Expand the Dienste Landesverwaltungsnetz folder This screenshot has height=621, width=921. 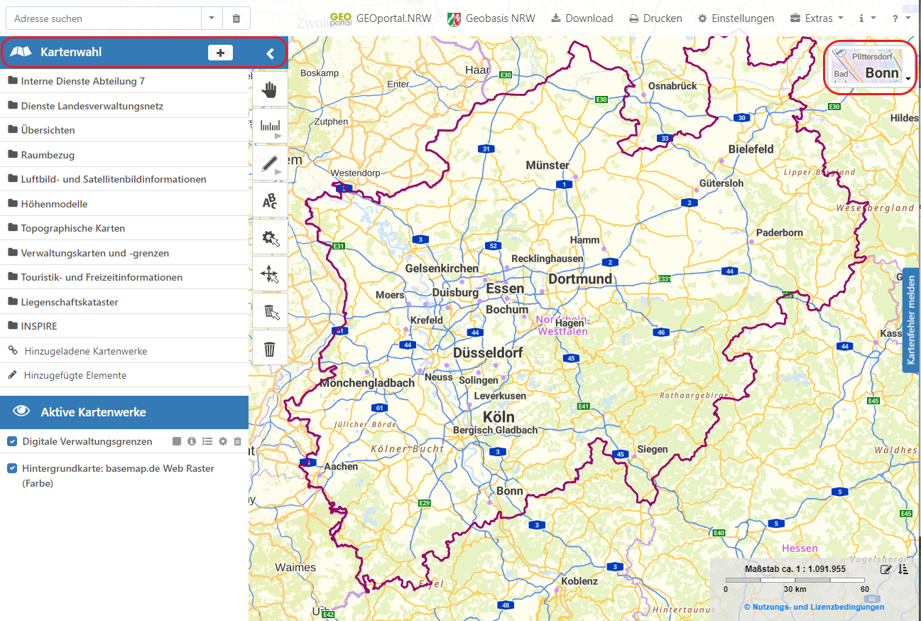pos(124,106)
